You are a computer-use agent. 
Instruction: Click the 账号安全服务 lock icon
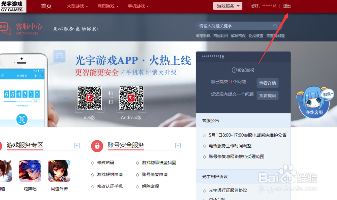(x=97, y=146)
